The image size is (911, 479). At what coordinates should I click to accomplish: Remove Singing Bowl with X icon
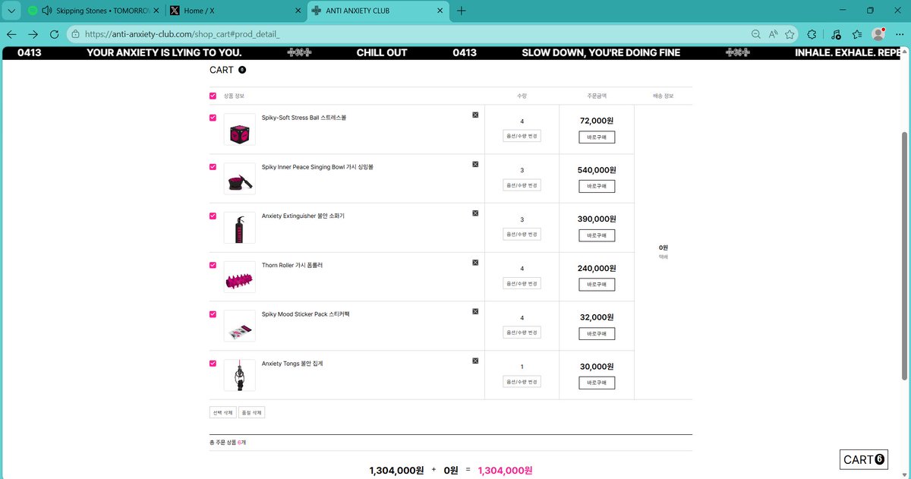pyautogui.click(x=475, y=164)
